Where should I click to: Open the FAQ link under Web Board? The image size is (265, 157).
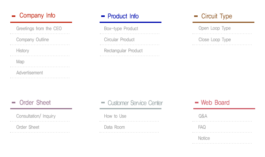click(x=202, y=127)
